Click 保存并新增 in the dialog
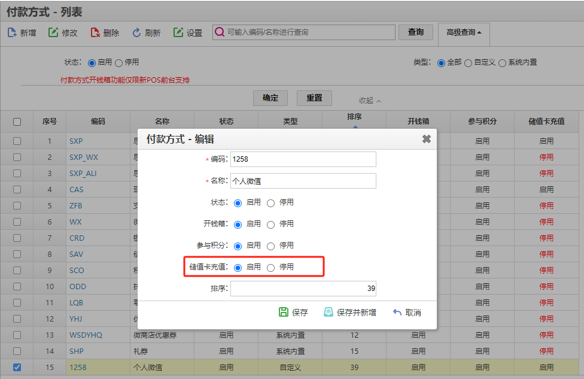The image size is (584, 379). pos(349,313)
